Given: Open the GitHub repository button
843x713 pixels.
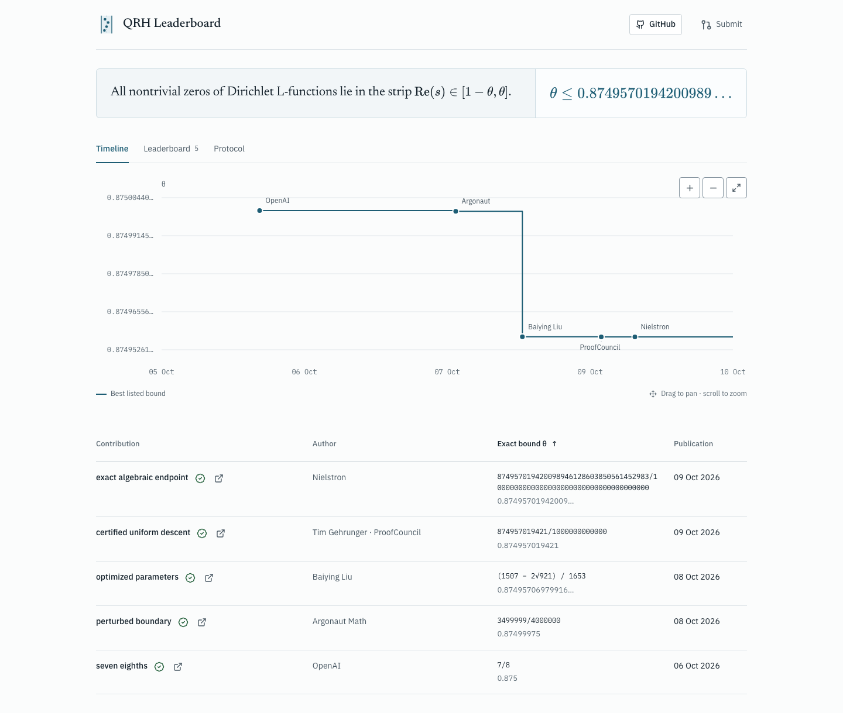Looking at the screenshot, I should [656, 25].
